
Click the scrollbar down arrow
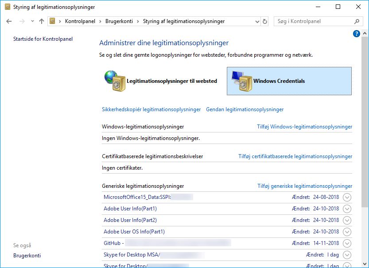click(x=365, y=264)
